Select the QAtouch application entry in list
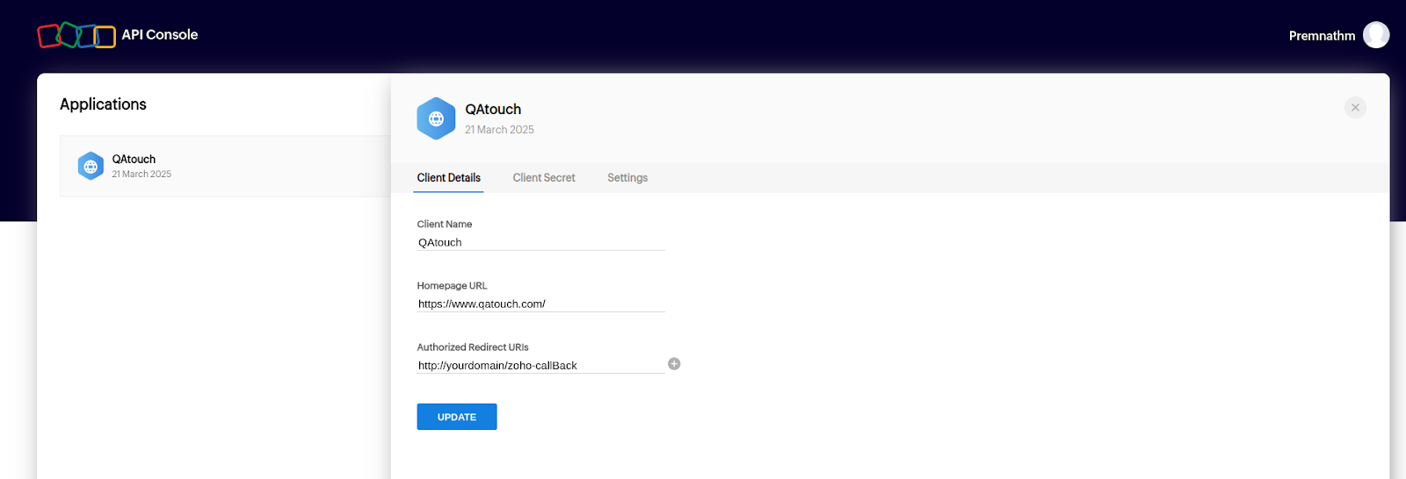Screen dimensions: 1406x479 click(225, 166)
